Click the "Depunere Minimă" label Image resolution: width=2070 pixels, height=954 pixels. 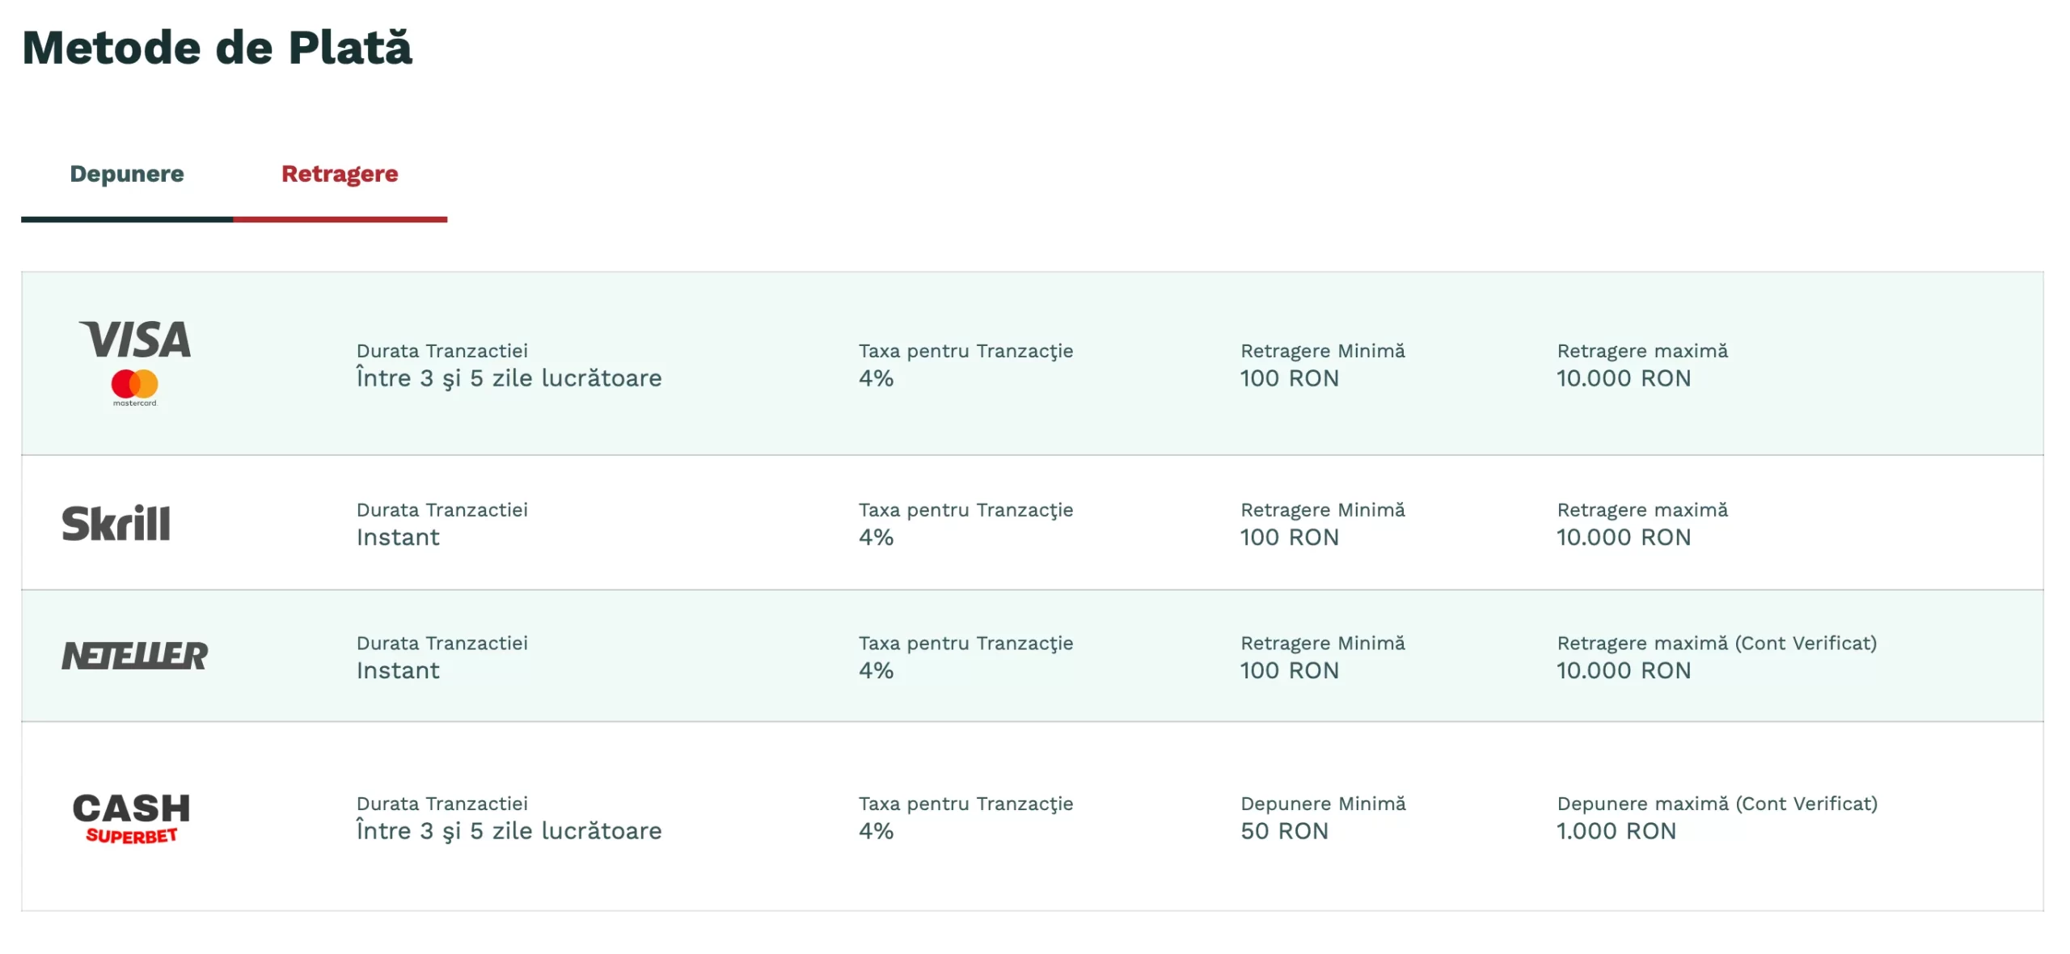click(1323, 804)
